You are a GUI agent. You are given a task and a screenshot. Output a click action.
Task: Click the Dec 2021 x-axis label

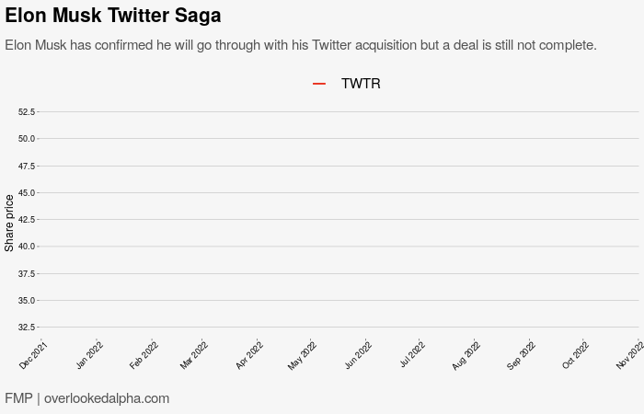34,354
